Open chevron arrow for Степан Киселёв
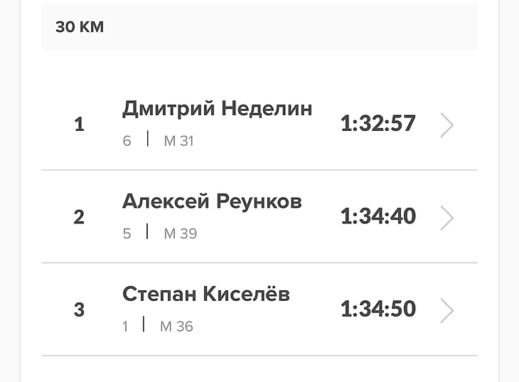Viewport: 519px width, 382px height. [446, 311]
